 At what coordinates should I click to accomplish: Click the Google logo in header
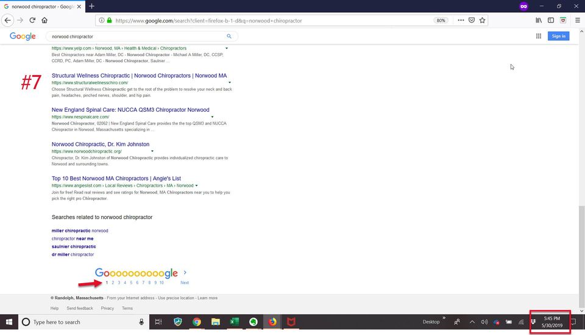point(23,36)
